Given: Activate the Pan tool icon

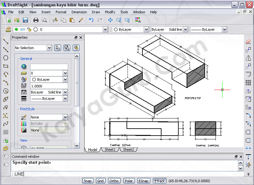Looking at the screenshot, I should coord(110,20).
